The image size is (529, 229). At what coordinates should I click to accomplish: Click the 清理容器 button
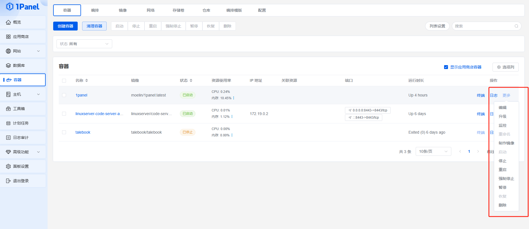tap(94, 26)
